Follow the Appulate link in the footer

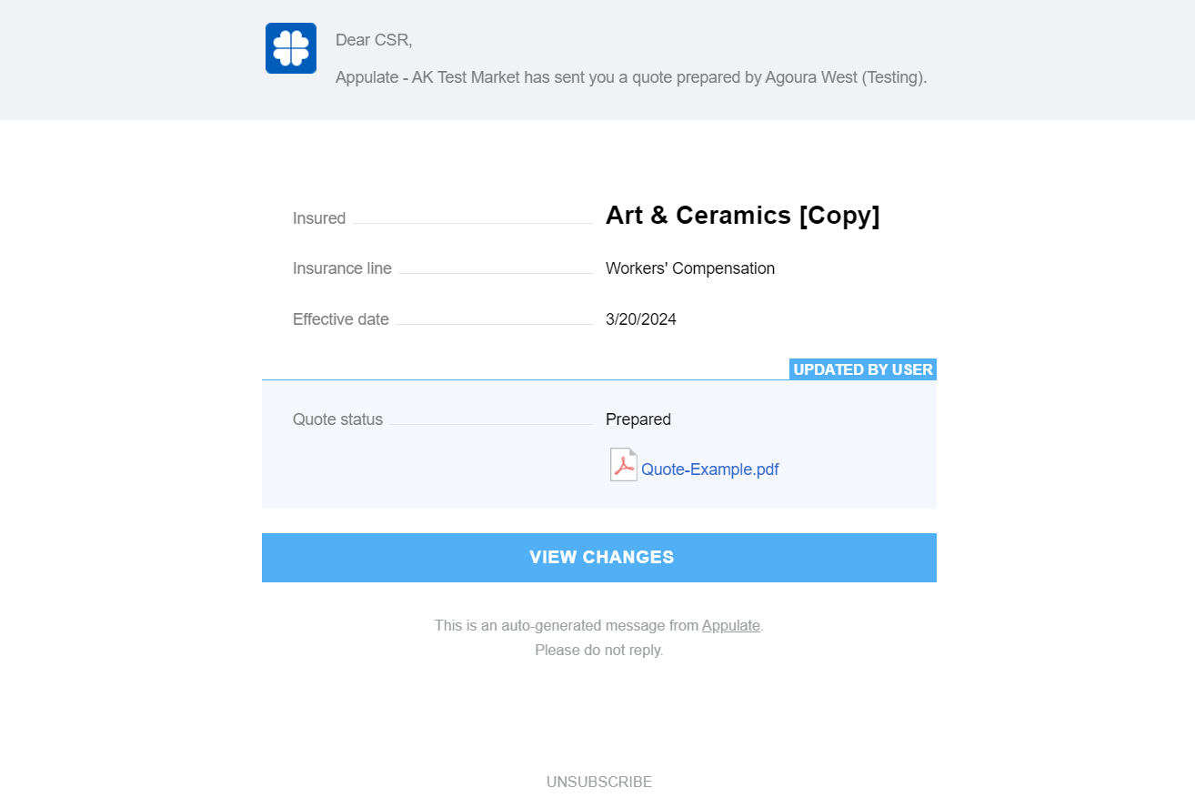730,626
